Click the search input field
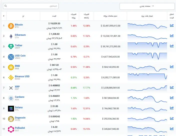 31,6
